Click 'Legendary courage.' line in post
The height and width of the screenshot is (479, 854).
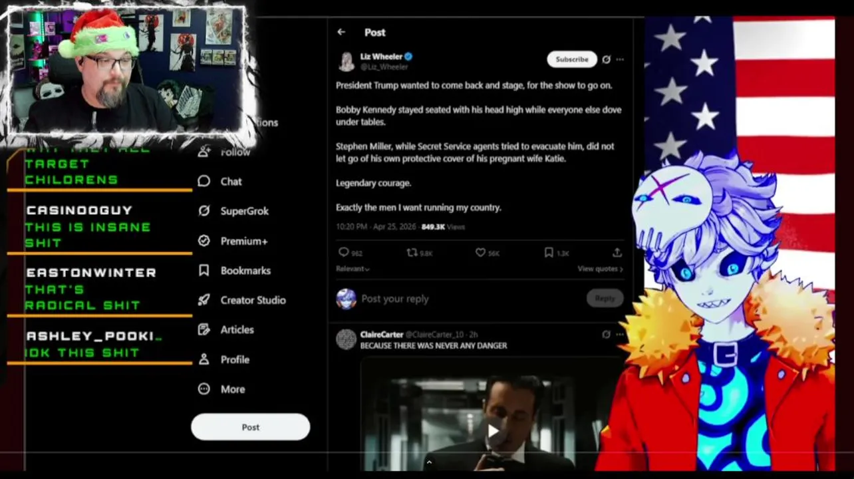pyautogui.click(x=374, y=183)
